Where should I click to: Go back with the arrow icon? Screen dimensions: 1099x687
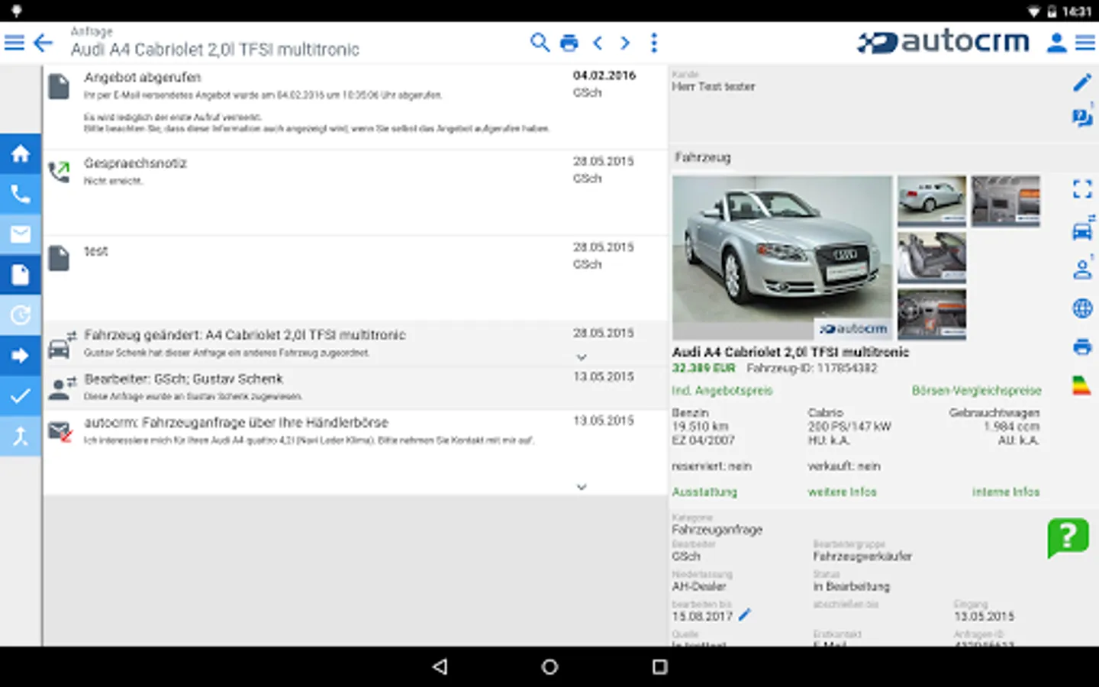click(44, 43)
